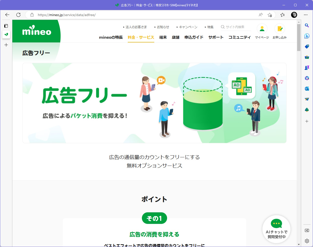
Task: Follow the 法人のお客さま link
Action: pyautogui.click(x=135, y=27)
